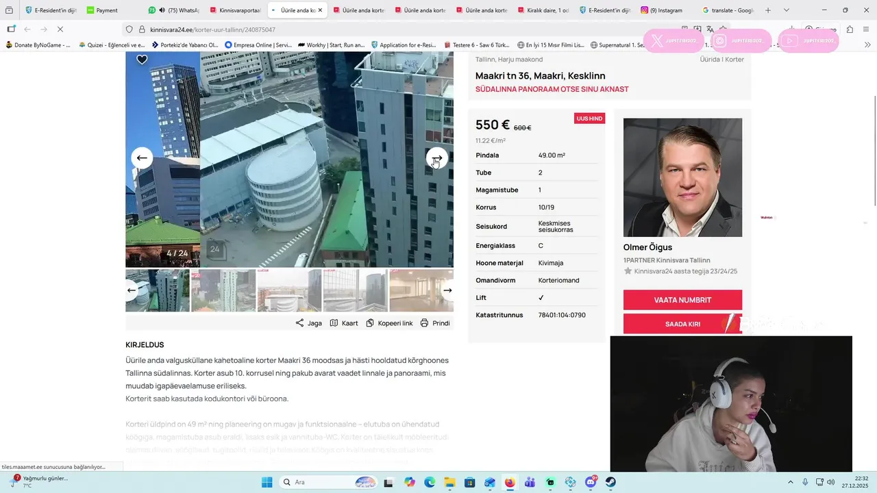Screen dimensions: 877x493
Task: Open Donate ByNoGame bookmark
Action: click(38, 45)
